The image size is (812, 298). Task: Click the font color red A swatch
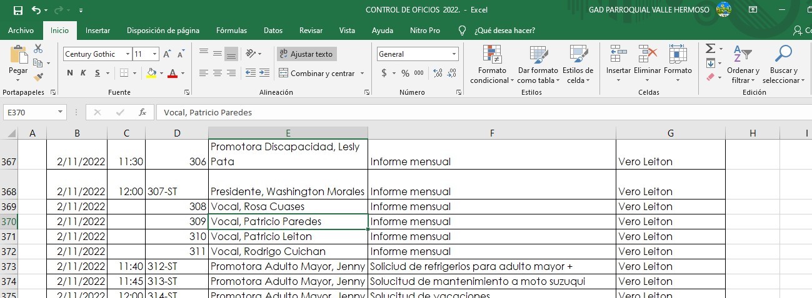pos(172,74)
